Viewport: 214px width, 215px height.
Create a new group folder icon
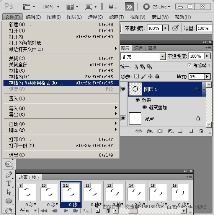point(180,131)
